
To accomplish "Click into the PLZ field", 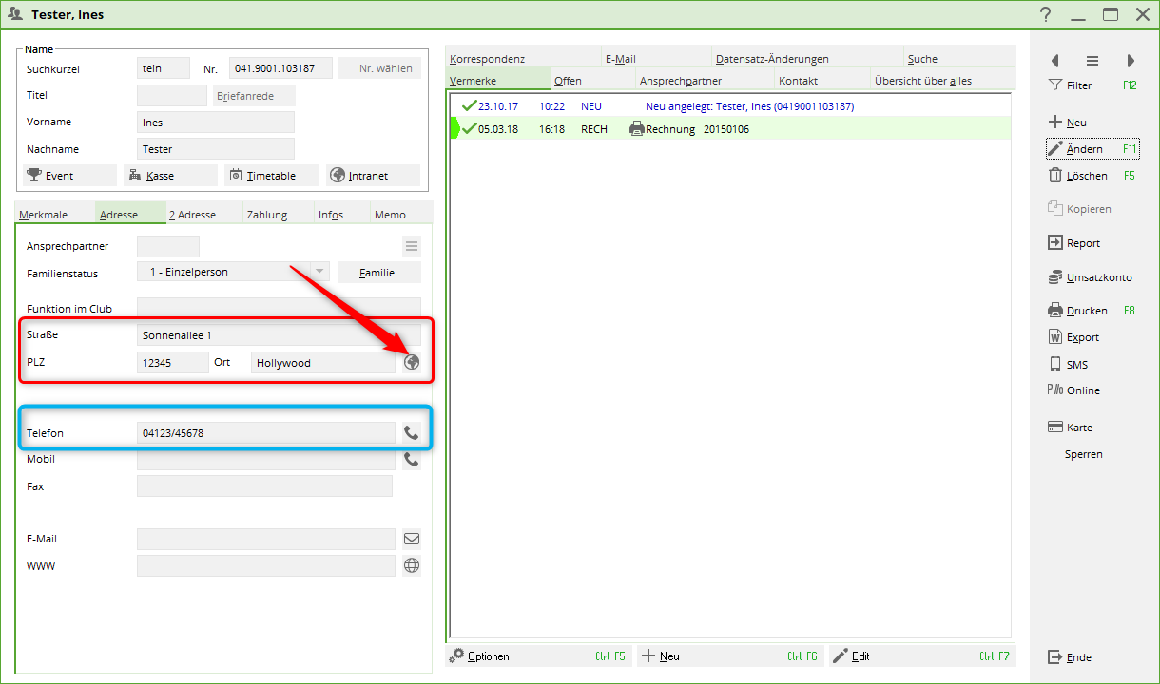I will coord(173,362).
